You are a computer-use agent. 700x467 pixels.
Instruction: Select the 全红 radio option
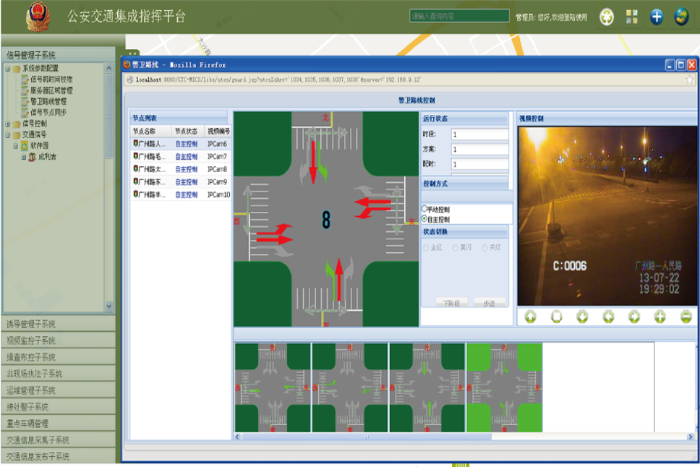point(426,248)
